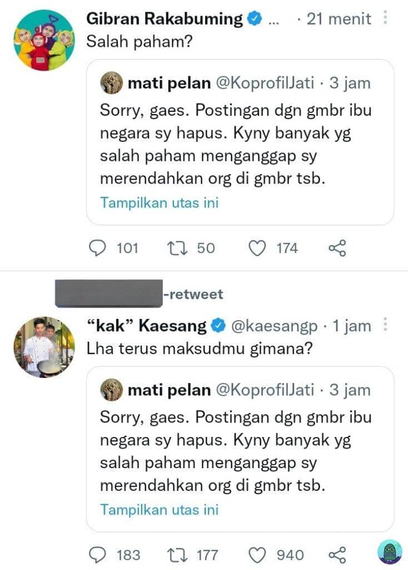Open Gibran Rakabuming's profile picture
Screen dimensions: 408x570
tap(43, 40)
